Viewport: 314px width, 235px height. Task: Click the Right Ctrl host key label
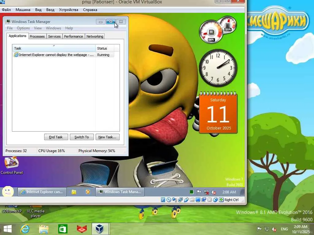232,200
